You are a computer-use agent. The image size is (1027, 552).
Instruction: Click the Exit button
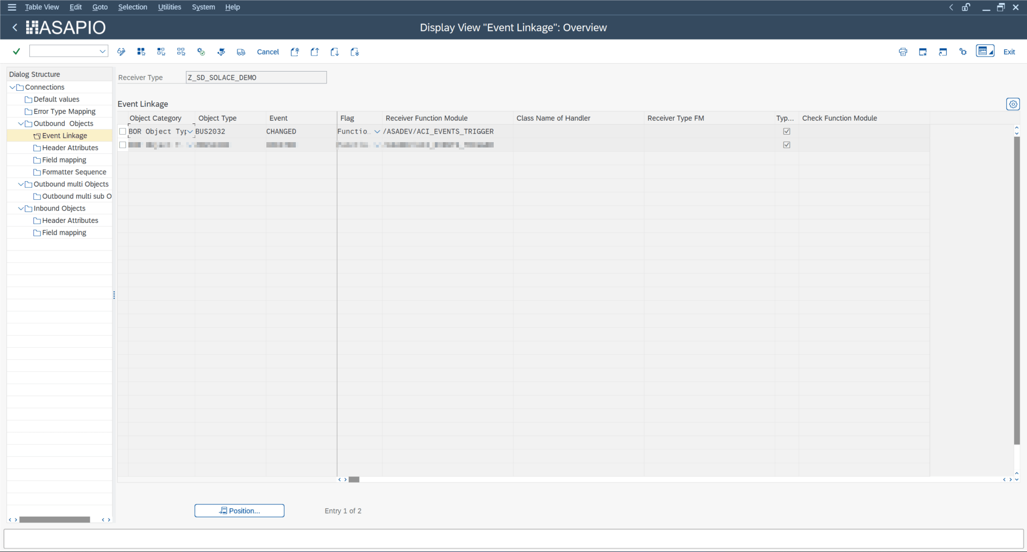tap(1009, 52)
